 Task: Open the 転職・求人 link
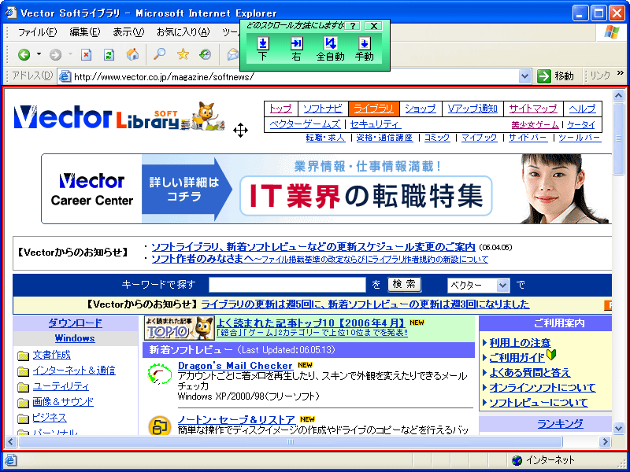pos(325,138)
